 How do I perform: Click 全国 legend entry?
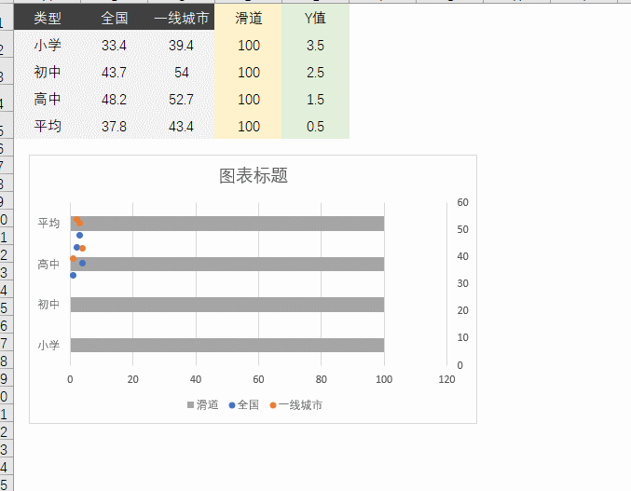(243, 405)
